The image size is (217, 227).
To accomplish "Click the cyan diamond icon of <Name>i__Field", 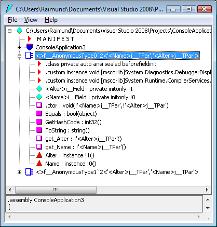I will point(39,97).
